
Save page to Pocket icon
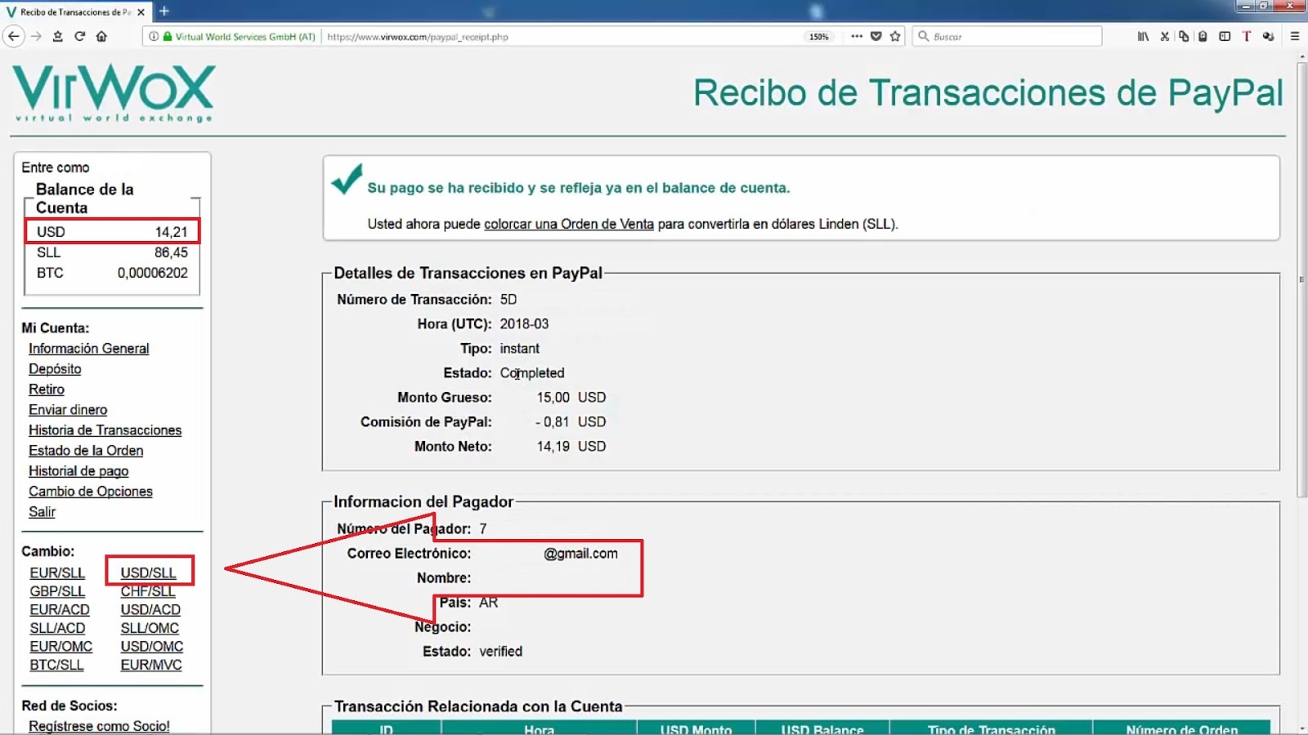click(876, 36)
